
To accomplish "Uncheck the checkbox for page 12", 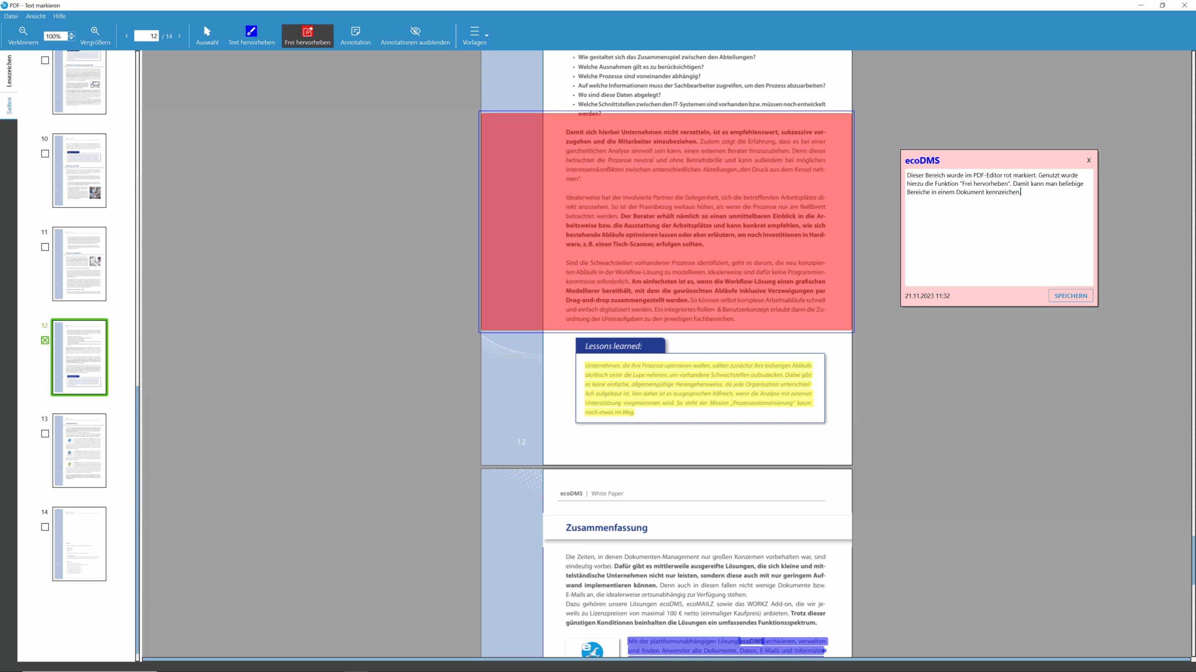I will [45, 341].
